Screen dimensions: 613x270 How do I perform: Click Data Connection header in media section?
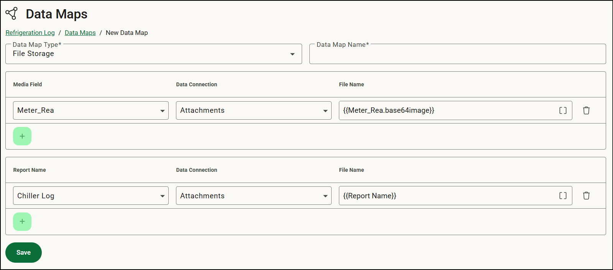pyautogui.click(x=197, y=84)
